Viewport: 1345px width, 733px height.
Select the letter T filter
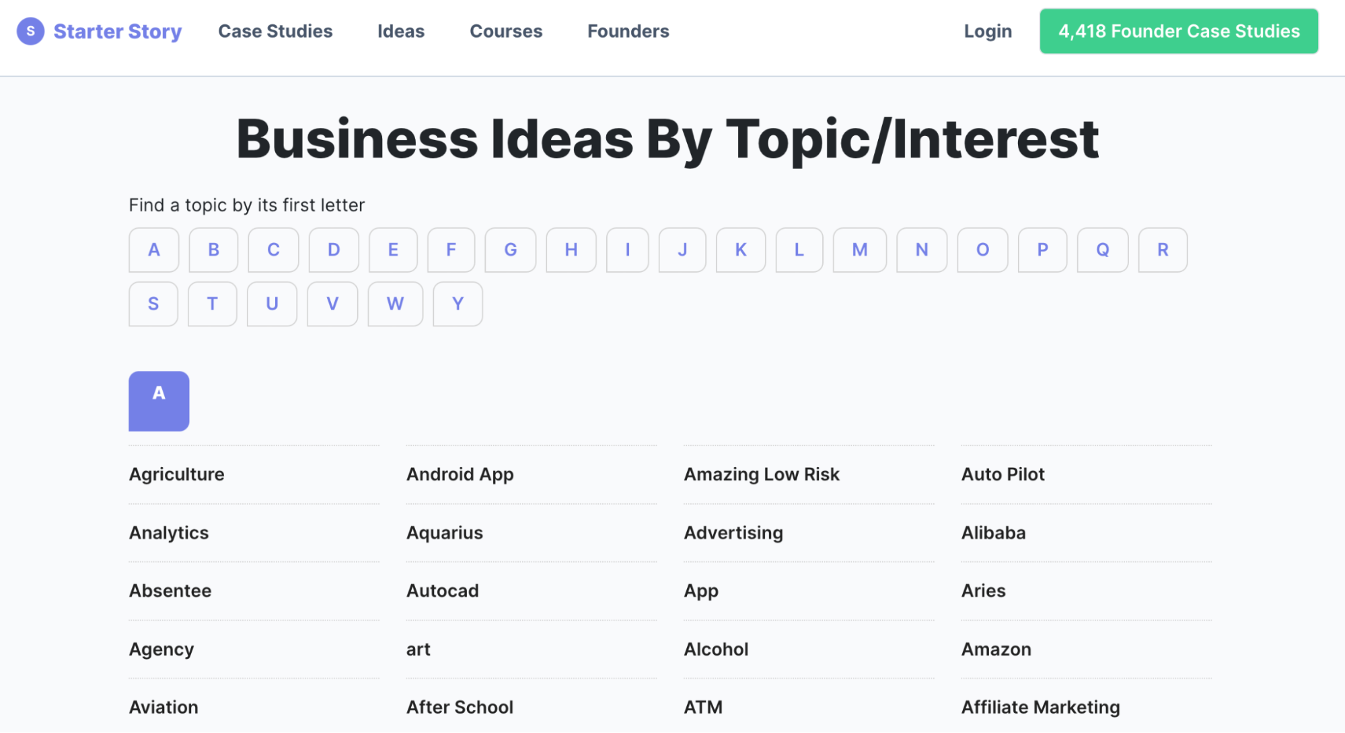212,304
